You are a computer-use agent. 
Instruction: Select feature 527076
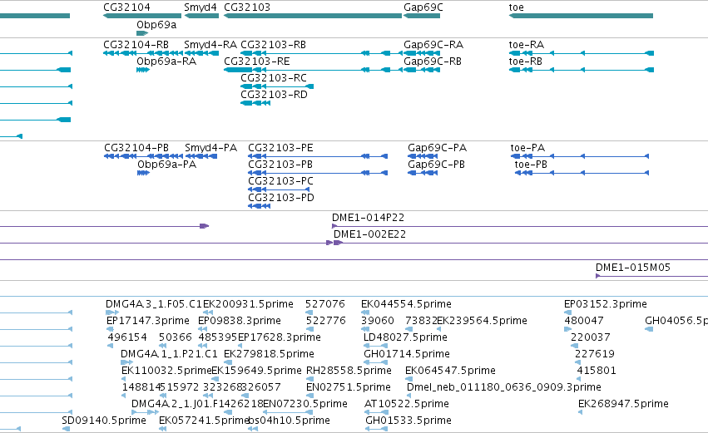[x=325, y=304]
